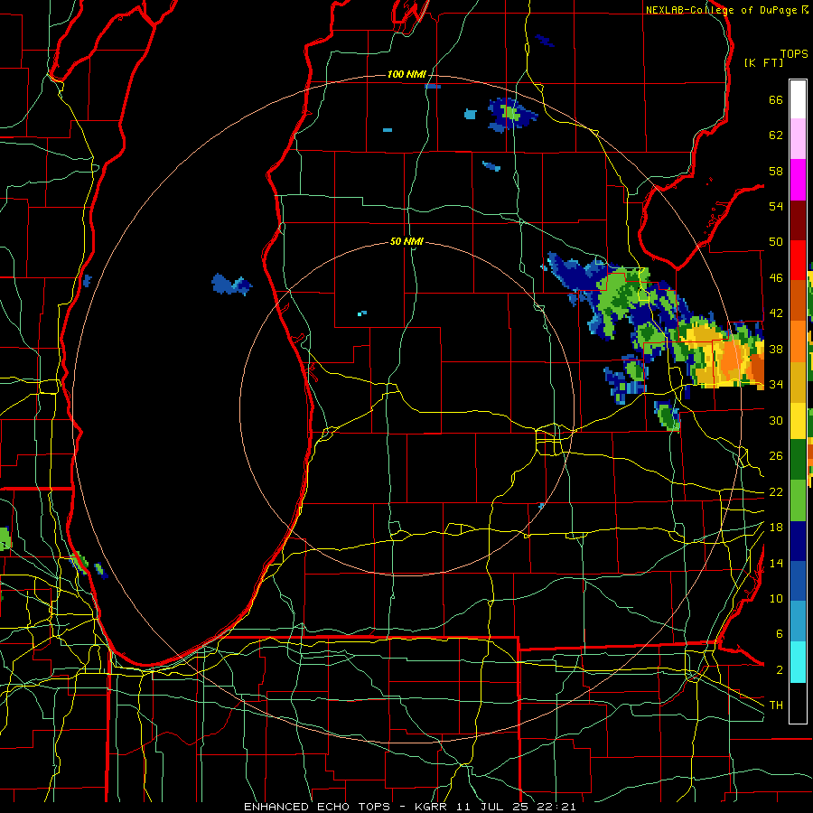
Task: Click the 42 value on the scale
Action: coord(776,313)
